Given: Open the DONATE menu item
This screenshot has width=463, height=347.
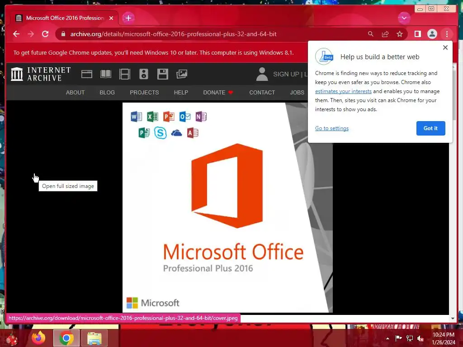Looking at the screenshot, I should (x=218, y=92).
